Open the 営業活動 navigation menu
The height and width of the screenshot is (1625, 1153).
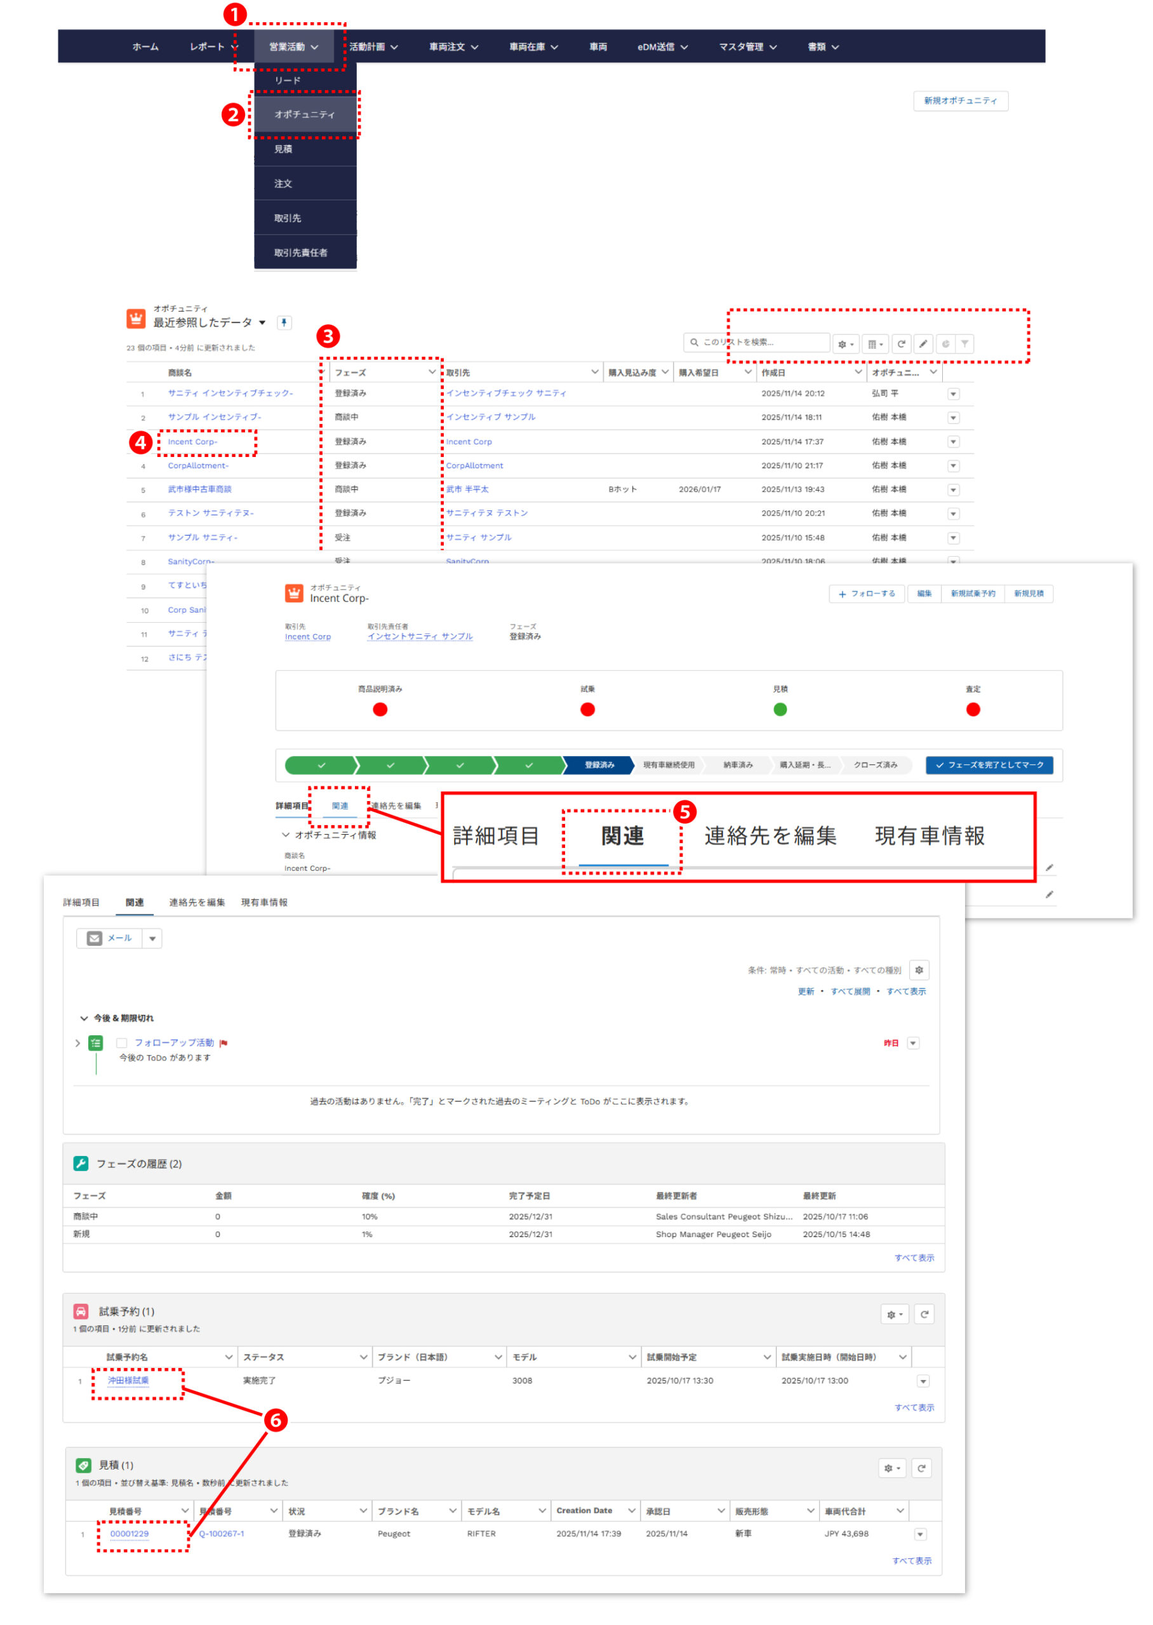pos(293,47)
